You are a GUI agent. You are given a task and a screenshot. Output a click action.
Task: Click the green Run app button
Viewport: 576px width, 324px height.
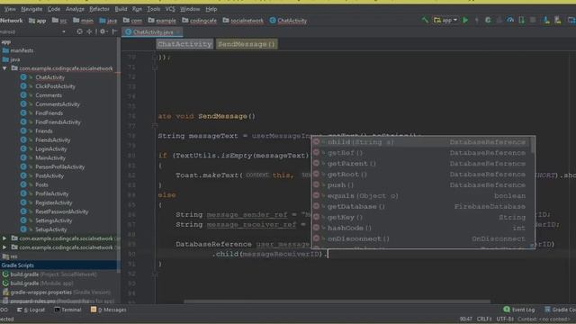(465, 20)
